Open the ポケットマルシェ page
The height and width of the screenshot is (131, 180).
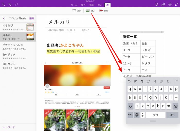tap(18, 46)
